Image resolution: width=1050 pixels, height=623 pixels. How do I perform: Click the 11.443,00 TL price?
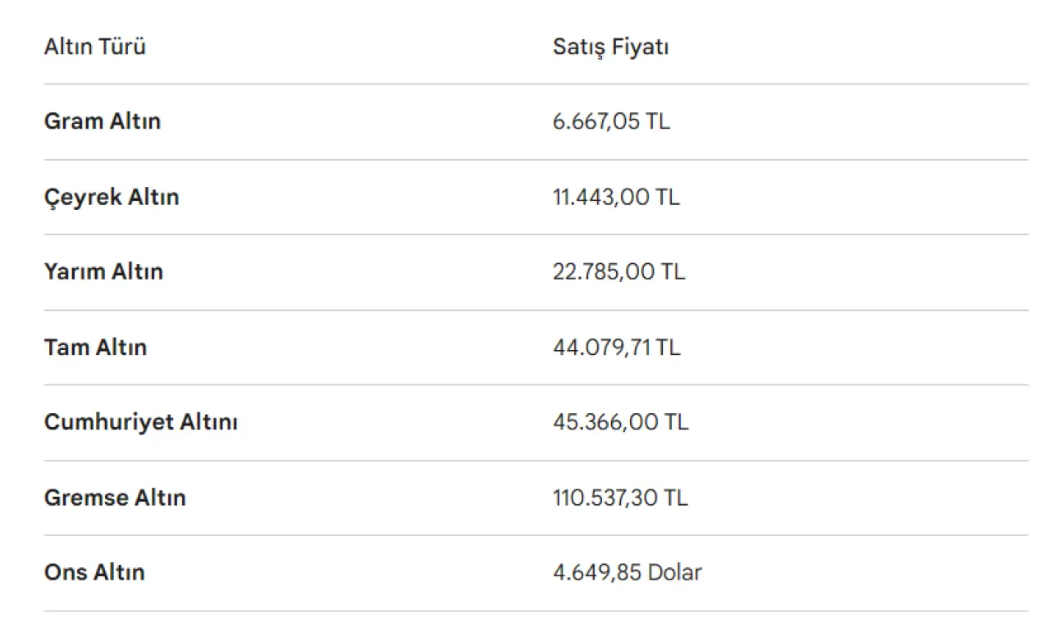pyautogui.click(x=616, y=198)
